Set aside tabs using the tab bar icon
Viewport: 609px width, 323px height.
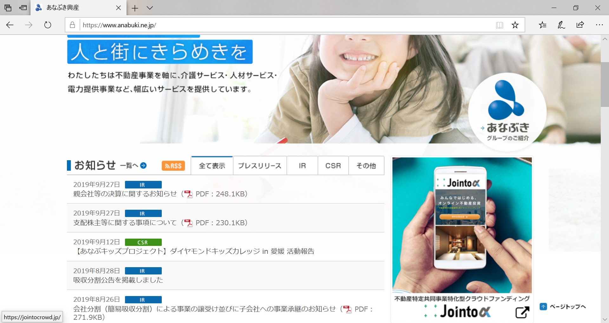tap(23, 8)
